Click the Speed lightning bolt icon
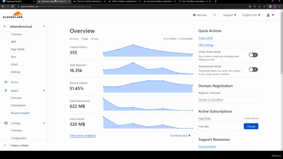Screen dimensions: 283x159 tap(6, 91)
